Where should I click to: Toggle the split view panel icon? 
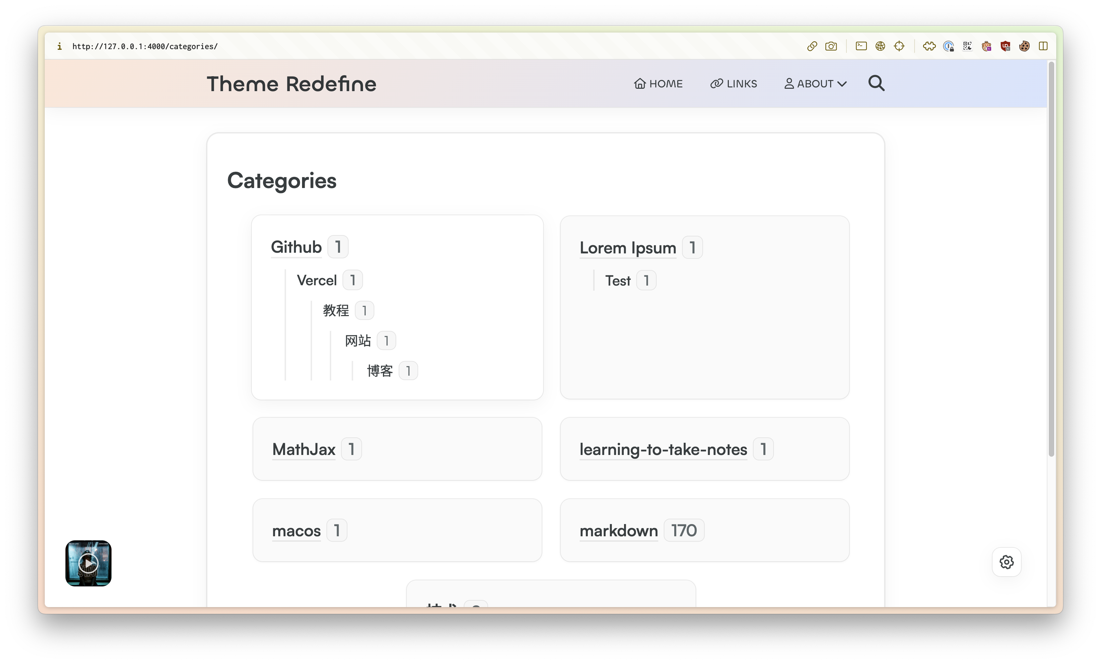(x=1043, y=46)
